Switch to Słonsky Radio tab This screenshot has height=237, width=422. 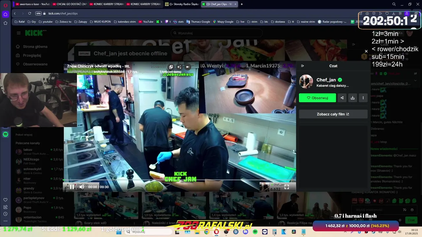pos(182,4)
